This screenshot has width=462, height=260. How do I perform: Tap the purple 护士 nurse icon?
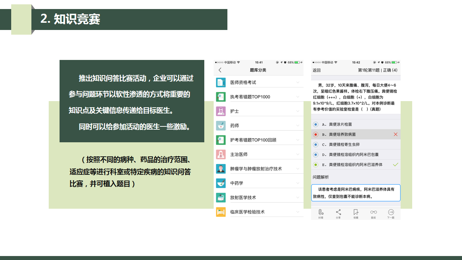tap(221, 111)
